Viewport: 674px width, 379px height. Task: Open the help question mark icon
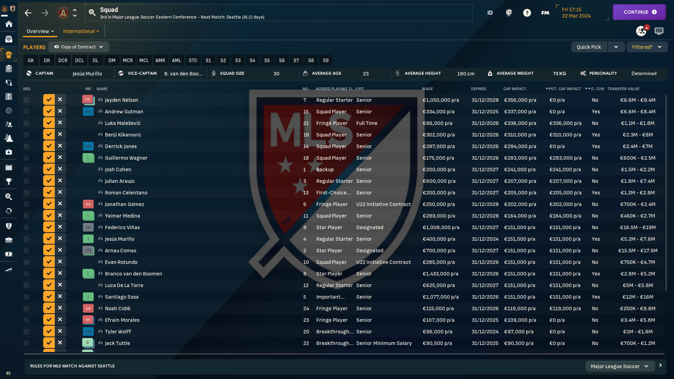click(x=527, y=13)
